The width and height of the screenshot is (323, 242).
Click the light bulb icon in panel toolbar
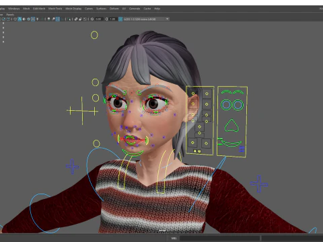(x=48, y=19)
